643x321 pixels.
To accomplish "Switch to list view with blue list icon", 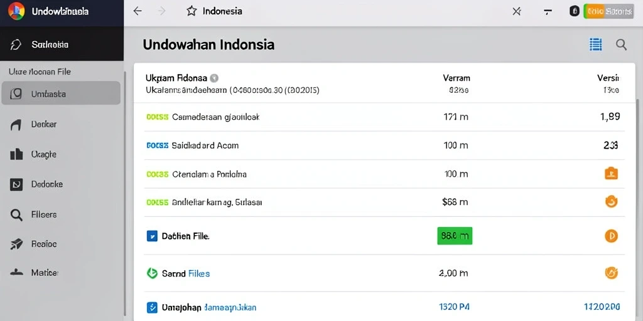I will 595,45.
